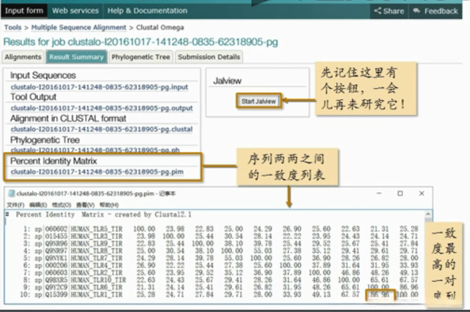The height and width of the screenshot is (312, 470).
Task: Click 'HUMAN_TLR6_TIR' in matrix row 9
Action: pyautogui.click(x=96, y=288)
